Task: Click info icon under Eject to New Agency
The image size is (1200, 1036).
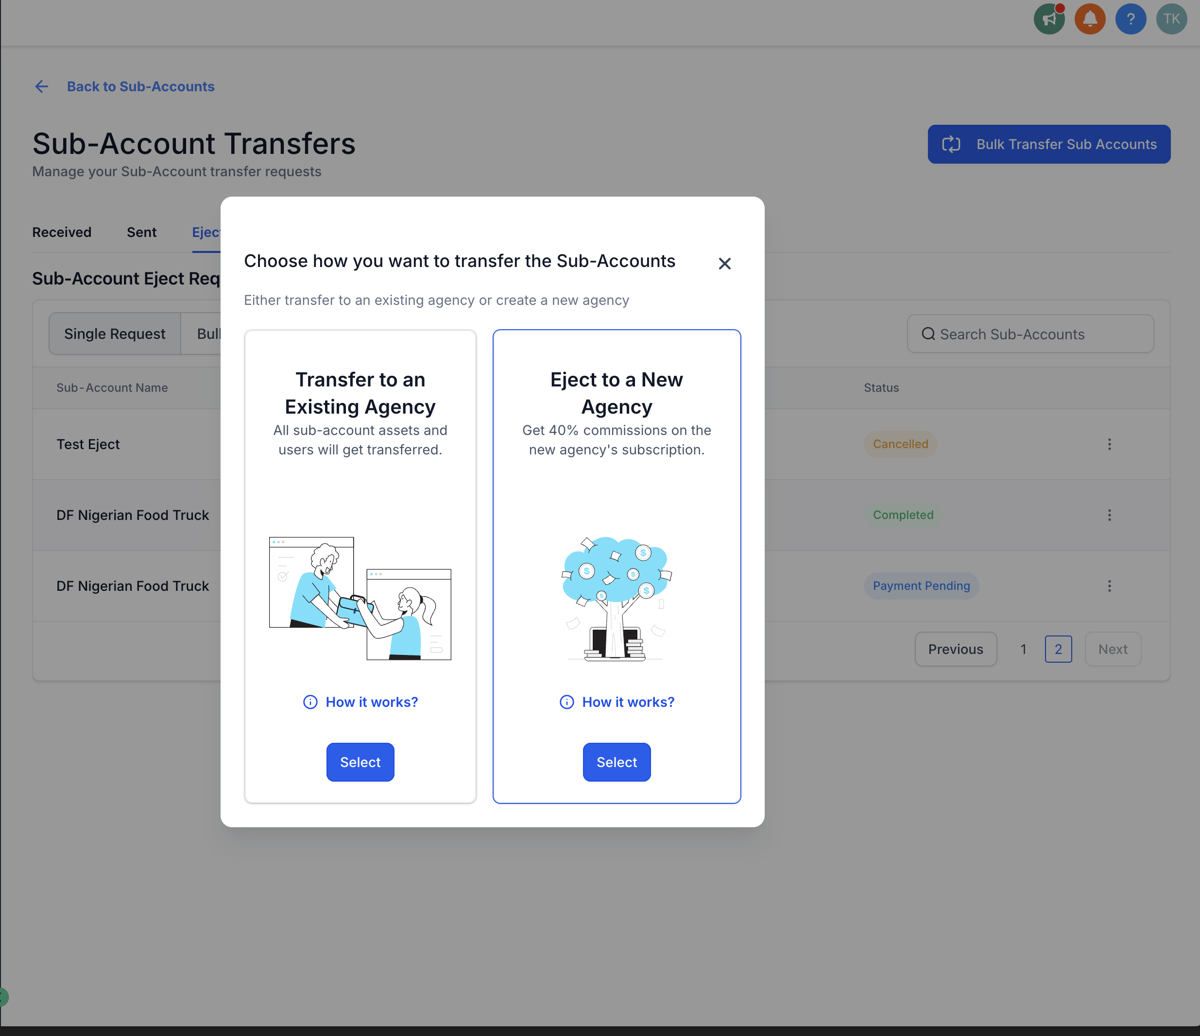Action: (566, 702)
